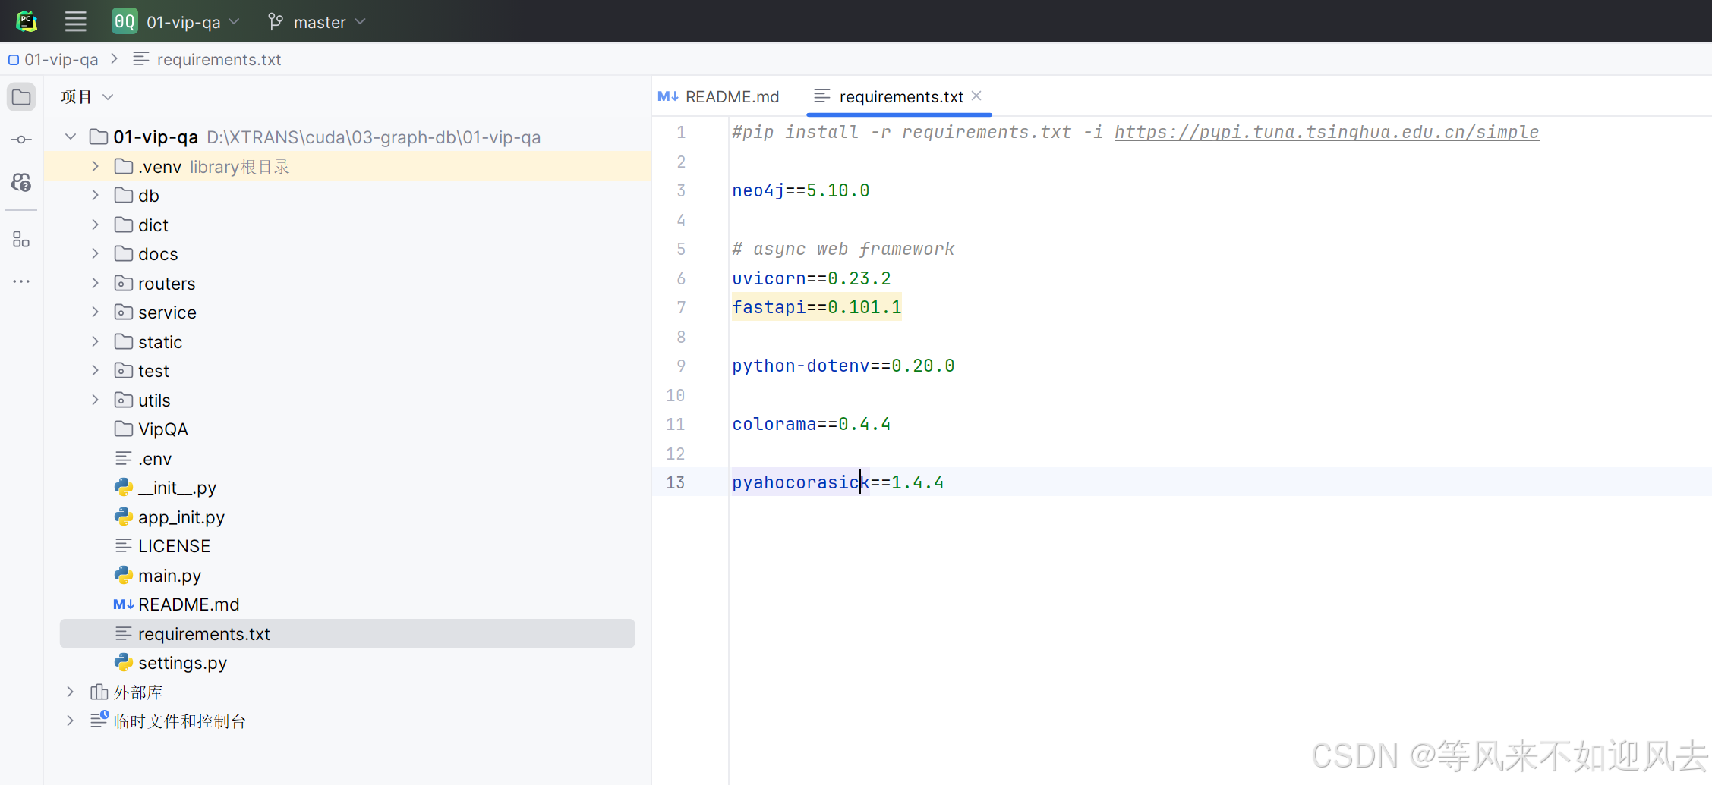The image size is (1712, 785).
Task: Expand the test folder
Action: [x=95, y=371]
